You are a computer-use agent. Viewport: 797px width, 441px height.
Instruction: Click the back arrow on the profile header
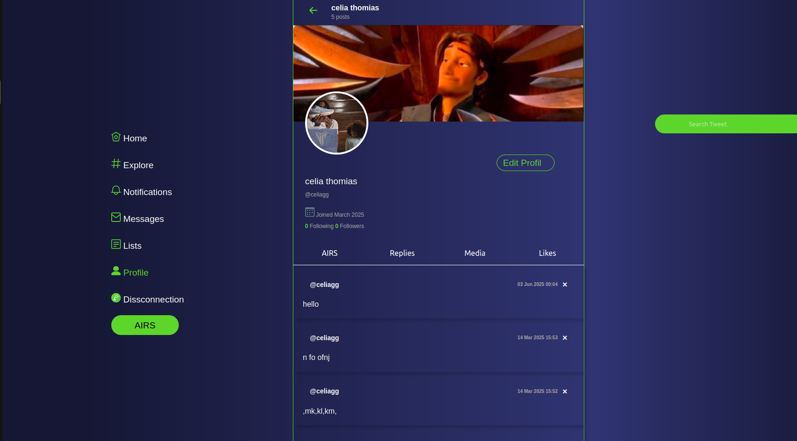(x=313, y=10)
